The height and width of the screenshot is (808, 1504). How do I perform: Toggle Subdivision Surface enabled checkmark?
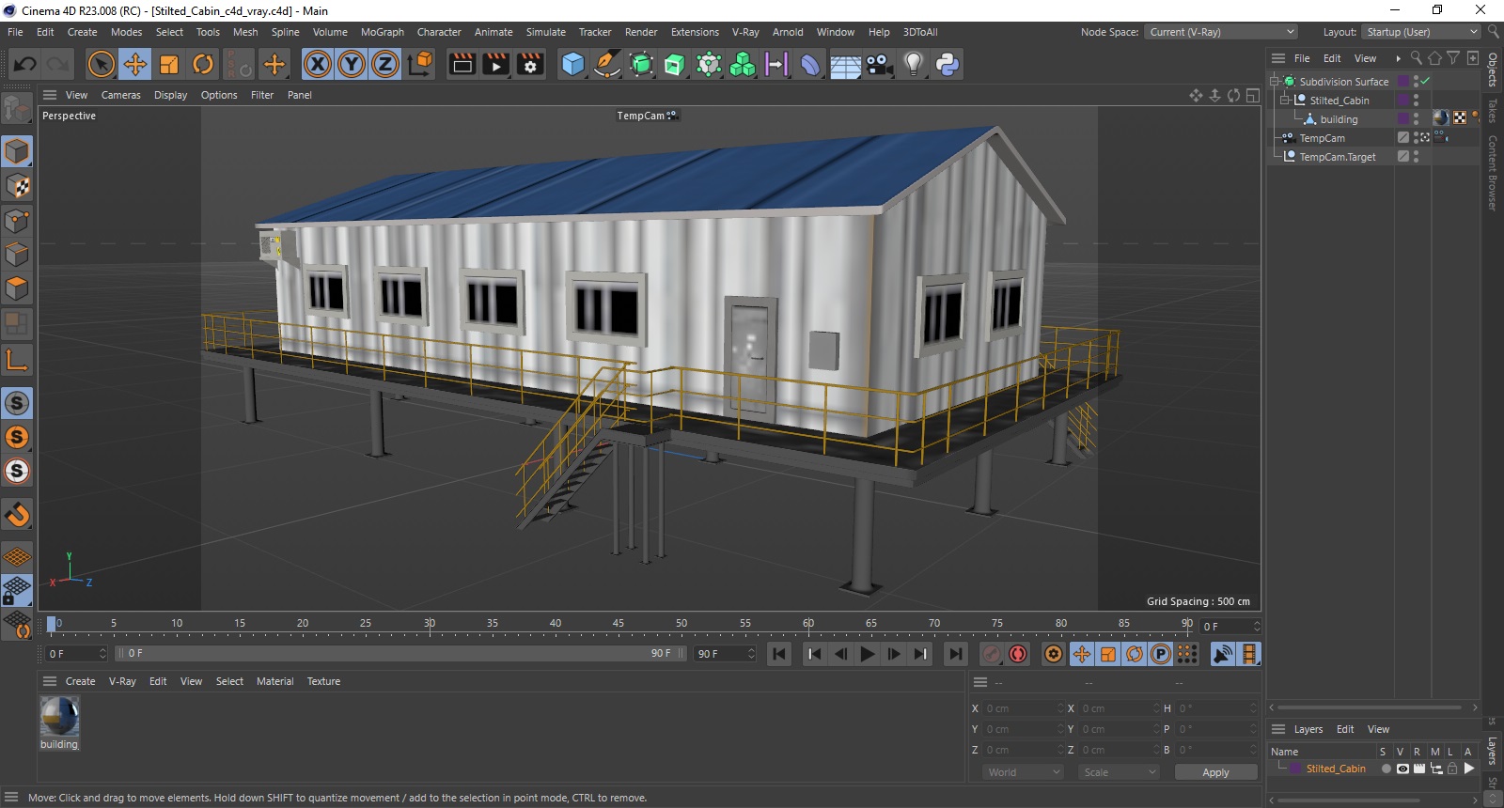point(1426,81)
